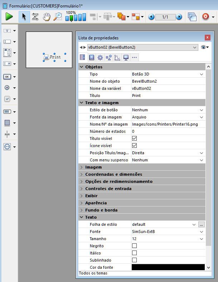The height and width of the screenshot is (282, 218).
Task: Switch to the gear actions properties tab
Action: point(100,57)
